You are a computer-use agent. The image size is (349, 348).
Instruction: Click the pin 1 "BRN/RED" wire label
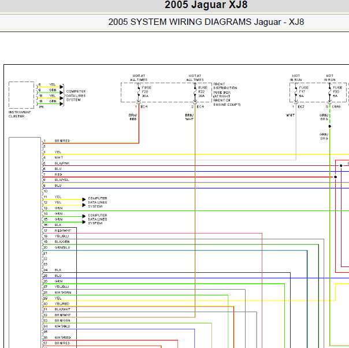point(62,141)
